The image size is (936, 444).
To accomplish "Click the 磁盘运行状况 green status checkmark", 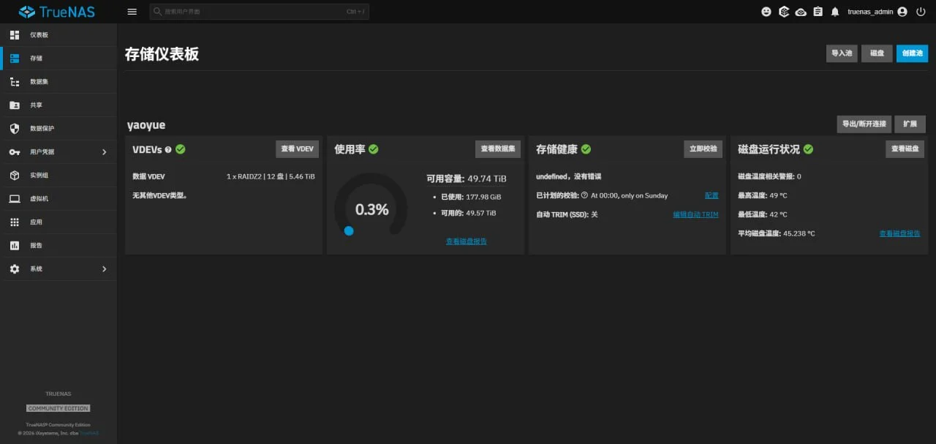I will [808, 149].
